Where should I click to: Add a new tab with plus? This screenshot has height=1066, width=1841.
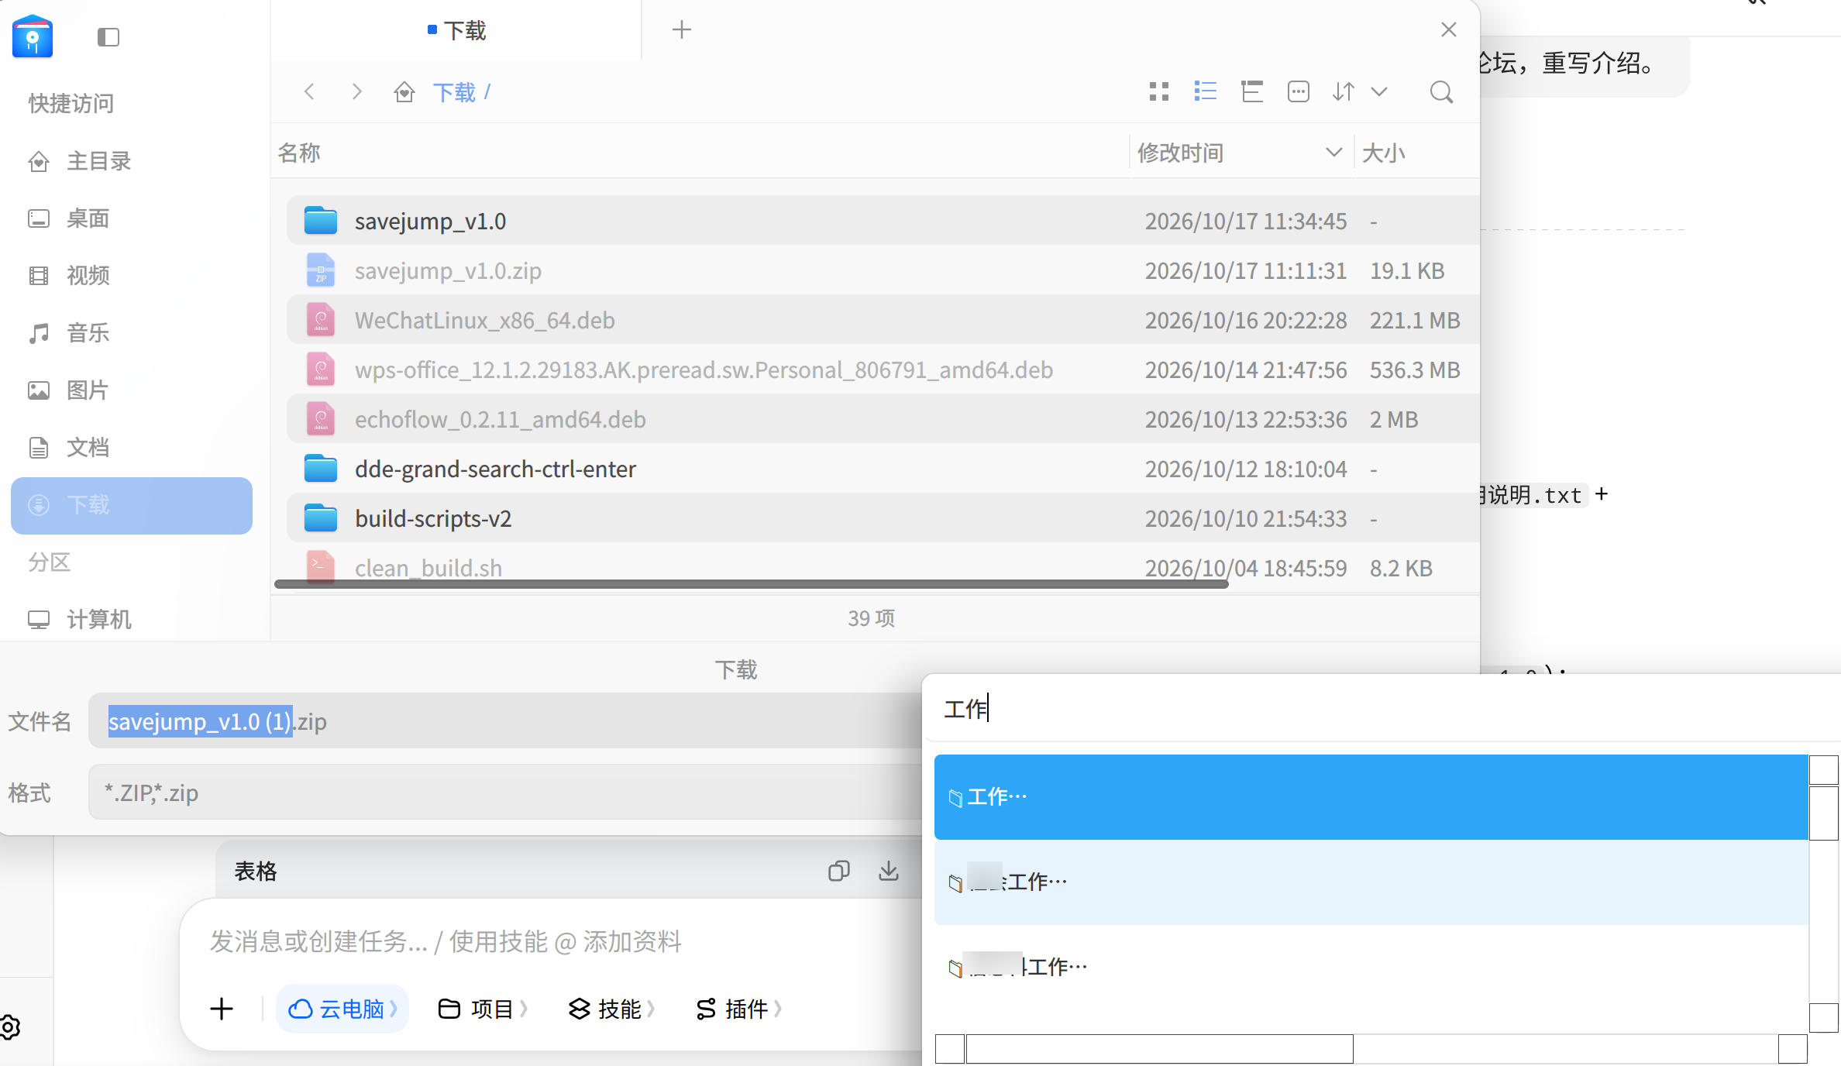tap(681, 29)
